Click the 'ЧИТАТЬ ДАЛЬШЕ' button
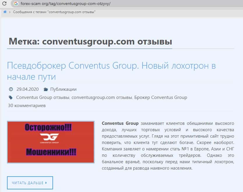Screen dimensions: 243x192 coord(30,183)
